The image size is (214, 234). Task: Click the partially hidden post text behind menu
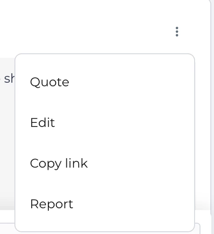pos(9,79)
